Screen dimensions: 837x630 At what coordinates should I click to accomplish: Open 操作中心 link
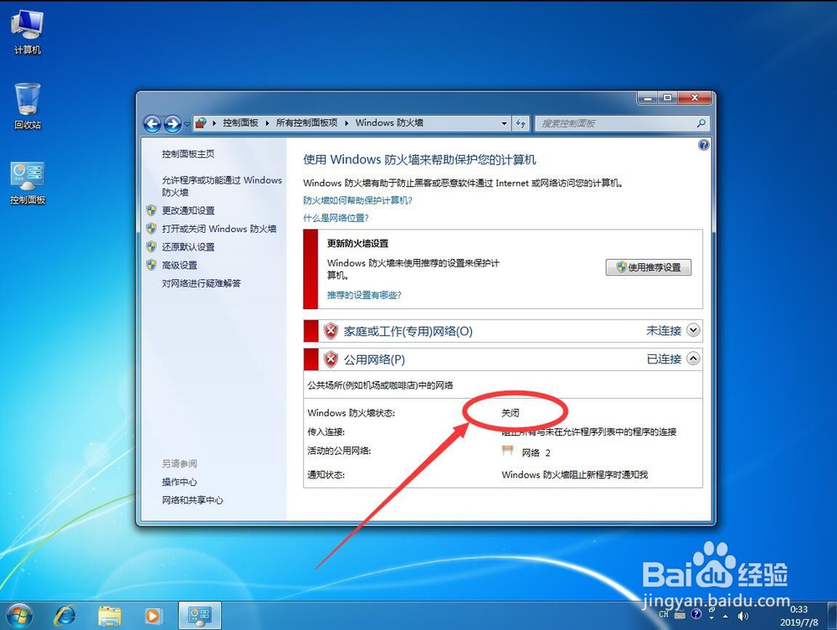tap(179, 482)
